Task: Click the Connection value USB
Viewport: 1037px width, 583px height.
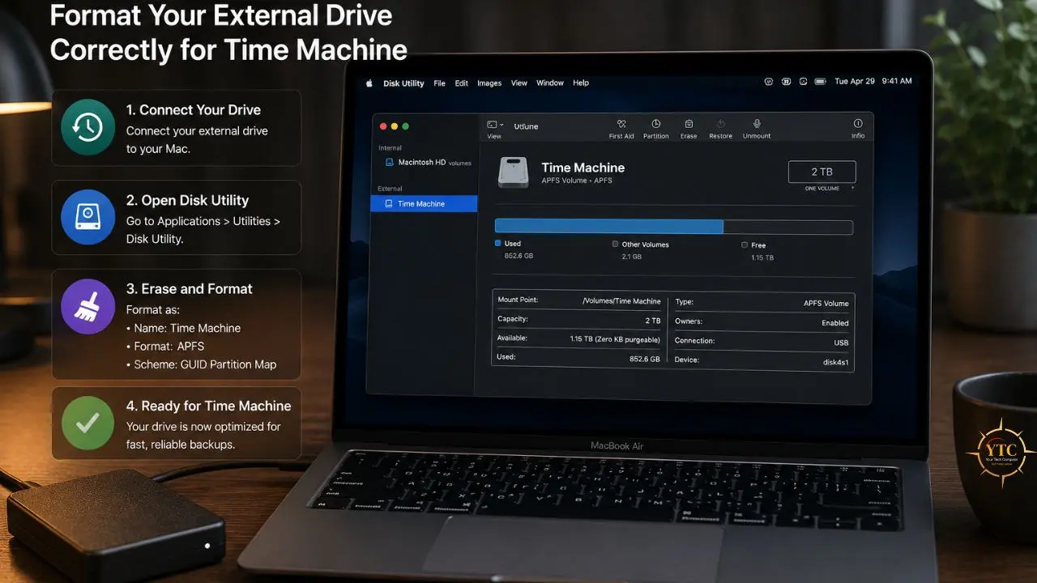Action: pyautogui.click(x=842, y=343)
